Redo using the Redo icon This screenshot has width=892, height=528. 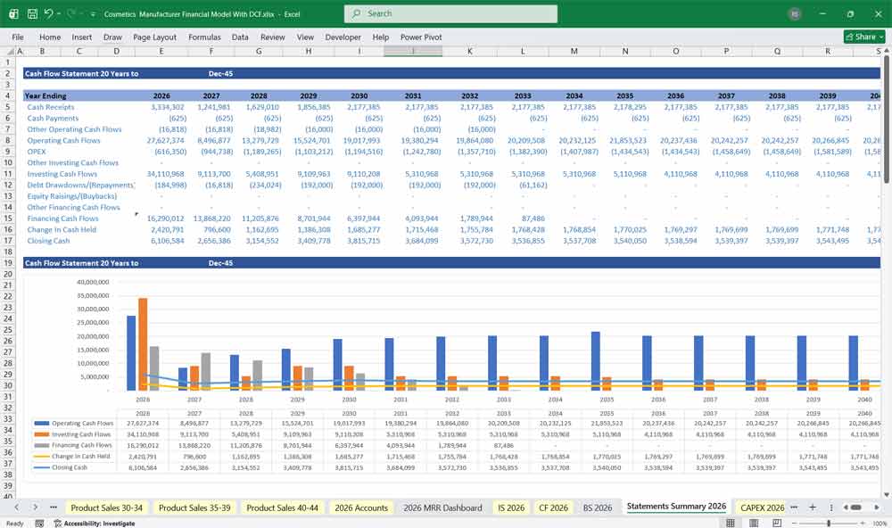(69, 13)
